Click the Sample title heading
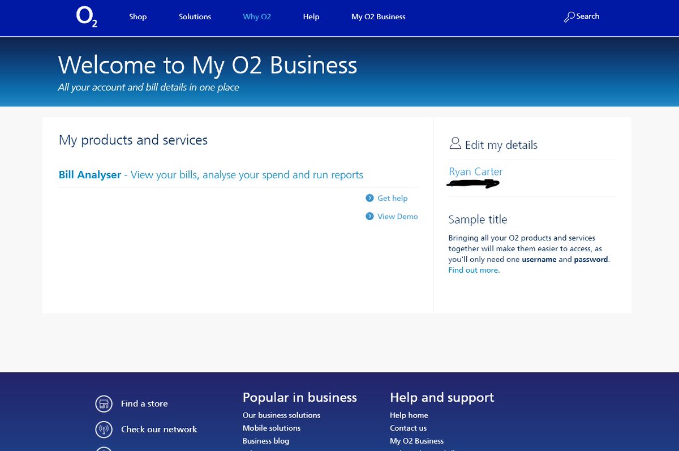 (x=478, y=220)
